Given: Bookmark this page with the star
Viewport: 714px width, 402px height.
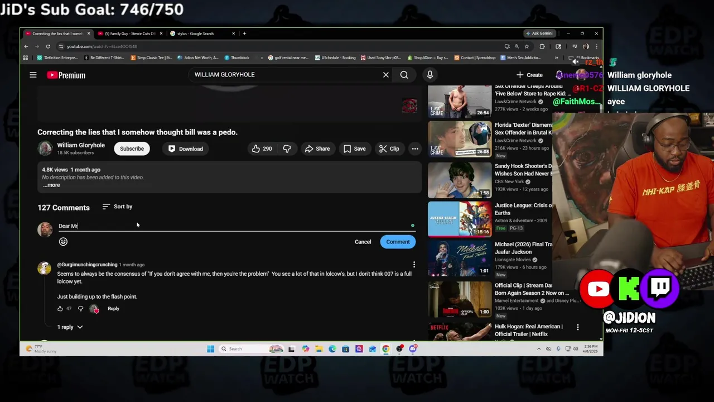Looking at the screenshot, I should [x=526, y=46].
